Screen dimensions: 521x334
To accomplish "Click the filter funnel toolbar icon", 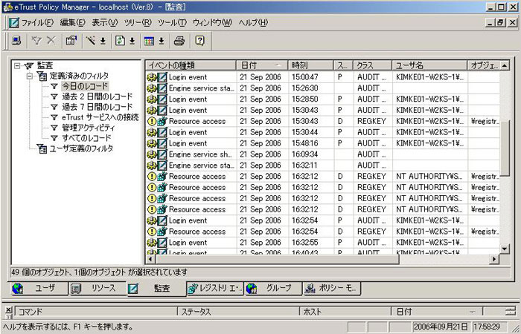I will pos(36,41).
